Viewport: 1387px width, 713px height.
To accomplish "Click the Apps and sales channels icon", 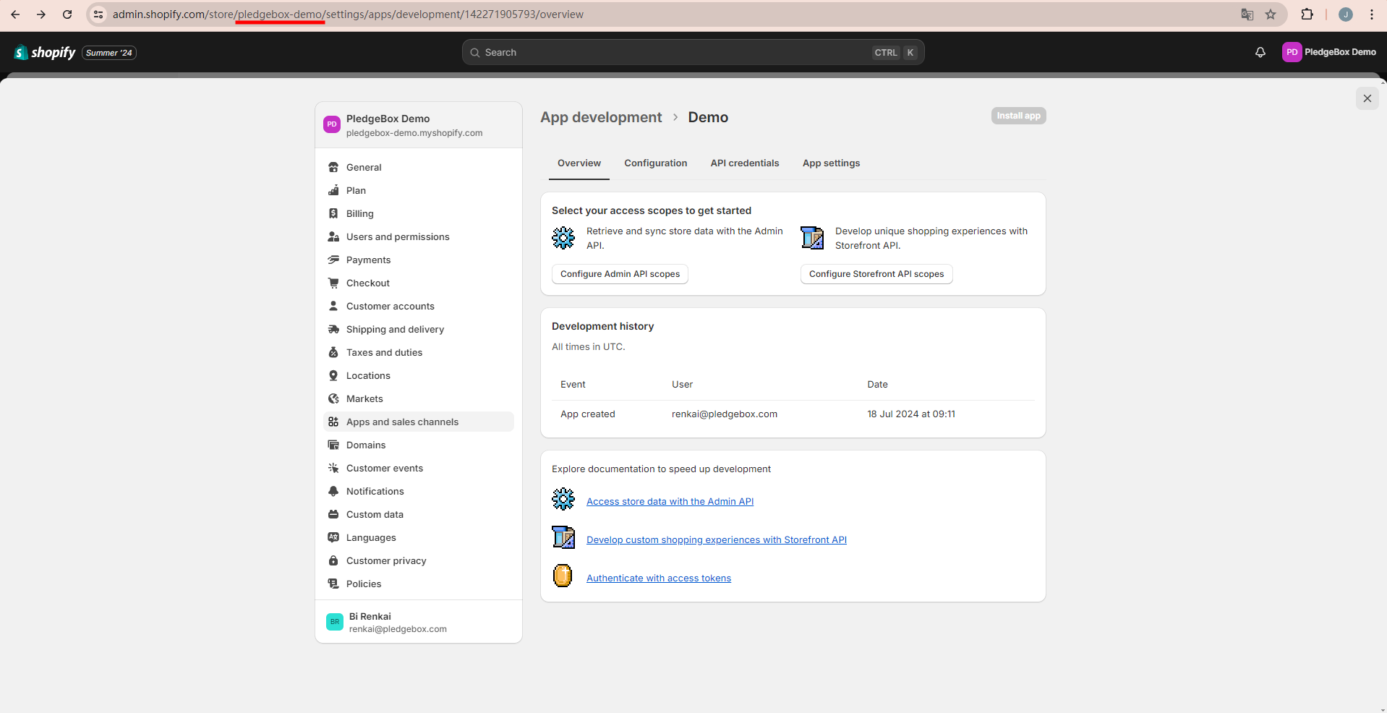I will click(x=333, y=422).
